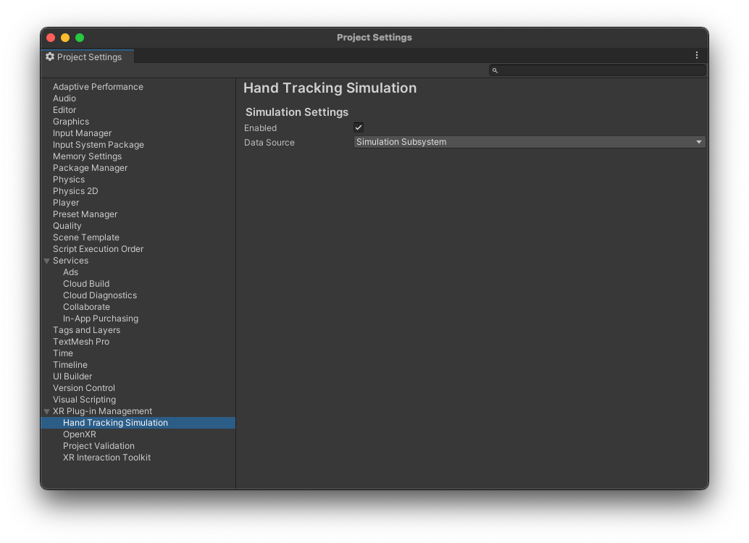Viewport: 749px width, 543px height.
Task: Open Adaptive Performance settings
Action: click(x=98, y=87)
